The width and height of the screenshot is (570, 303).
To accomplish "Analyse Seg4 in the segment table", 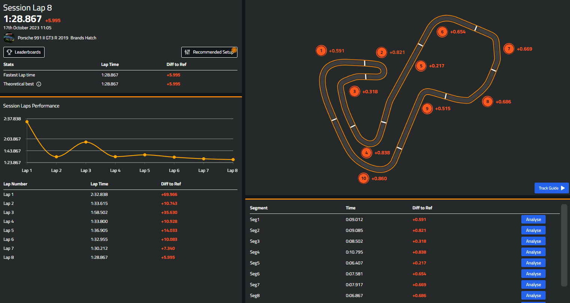I will pyautogui.click(x=533, y=252).
